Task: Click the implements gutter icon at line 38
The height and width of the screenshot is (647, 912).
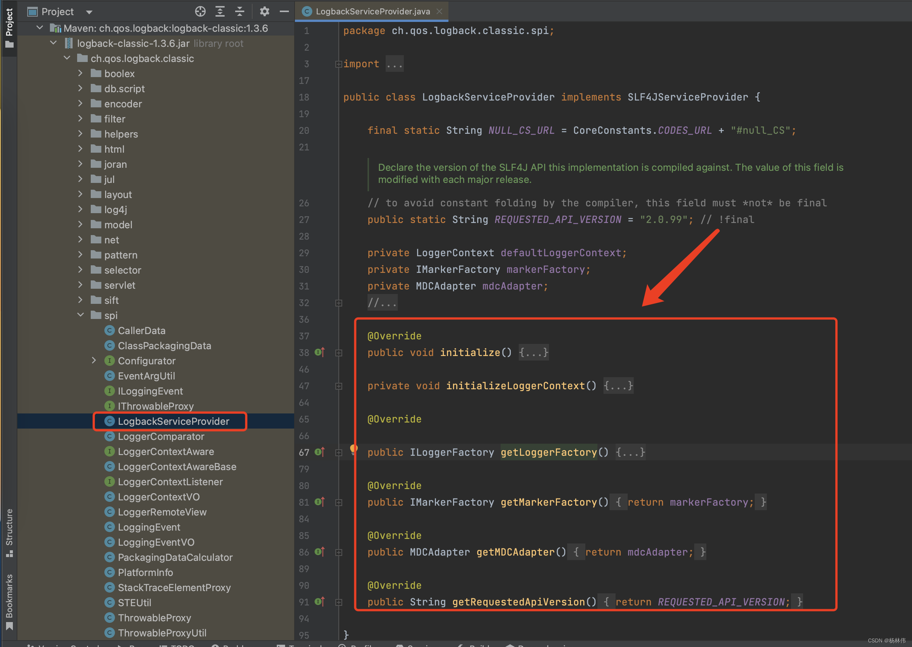Action: (319, 352)
